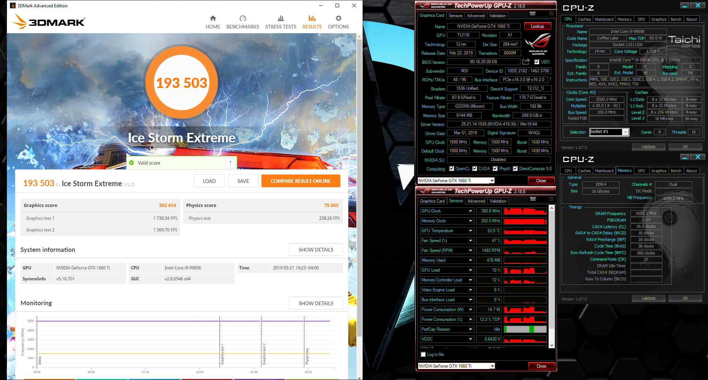
Task: Click OK in the lower CPU-Z window
Action: pos(685,298)
